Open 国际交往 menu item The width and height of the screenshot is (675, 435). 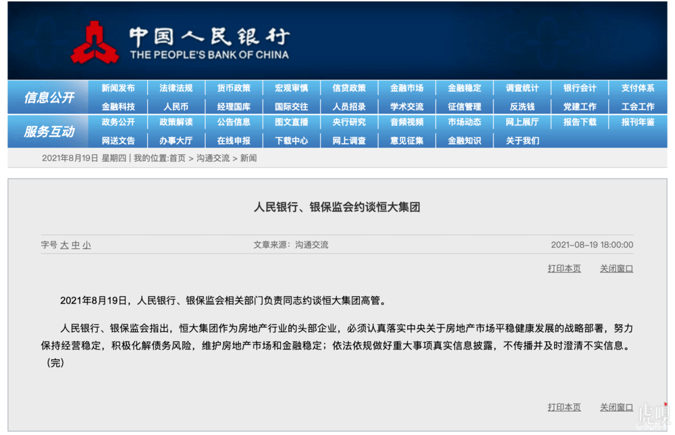click(x=292, y=107)
